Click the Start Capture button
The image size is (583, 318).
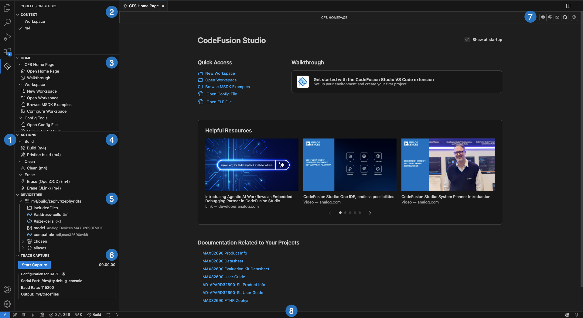[34, 265]
